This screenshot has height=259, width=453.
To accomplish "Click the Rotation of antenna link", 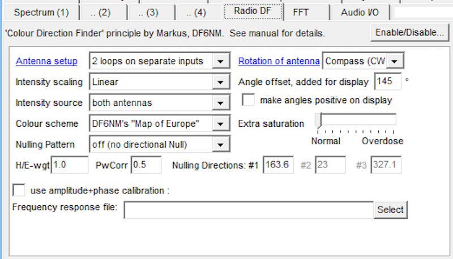I will 279,61.
